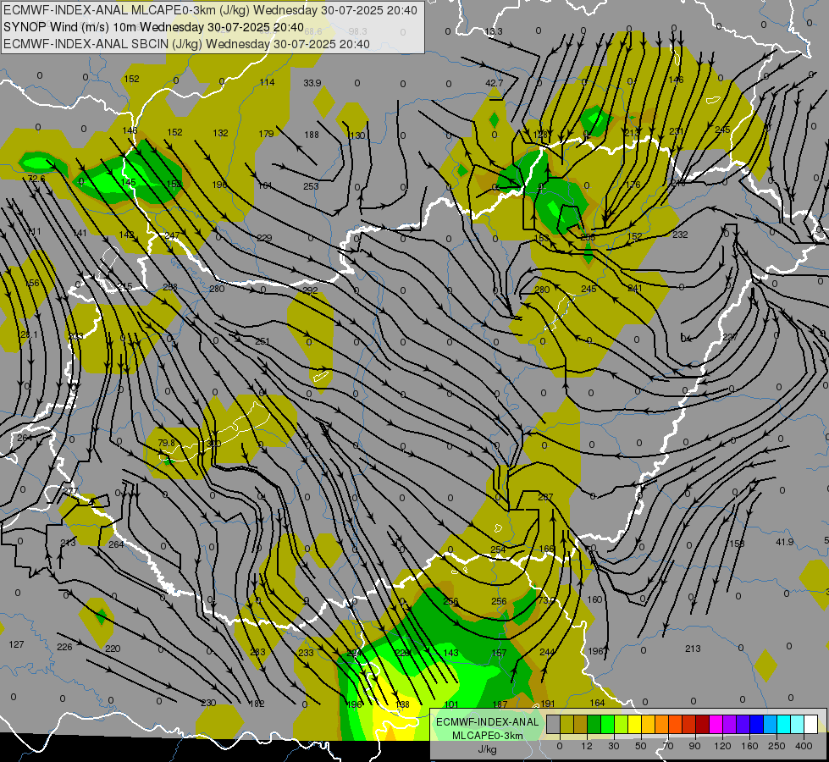The width and height of the screenshot is (829, 762).
Task: Click the map value 79.8
Action: [x=167, y=443]
